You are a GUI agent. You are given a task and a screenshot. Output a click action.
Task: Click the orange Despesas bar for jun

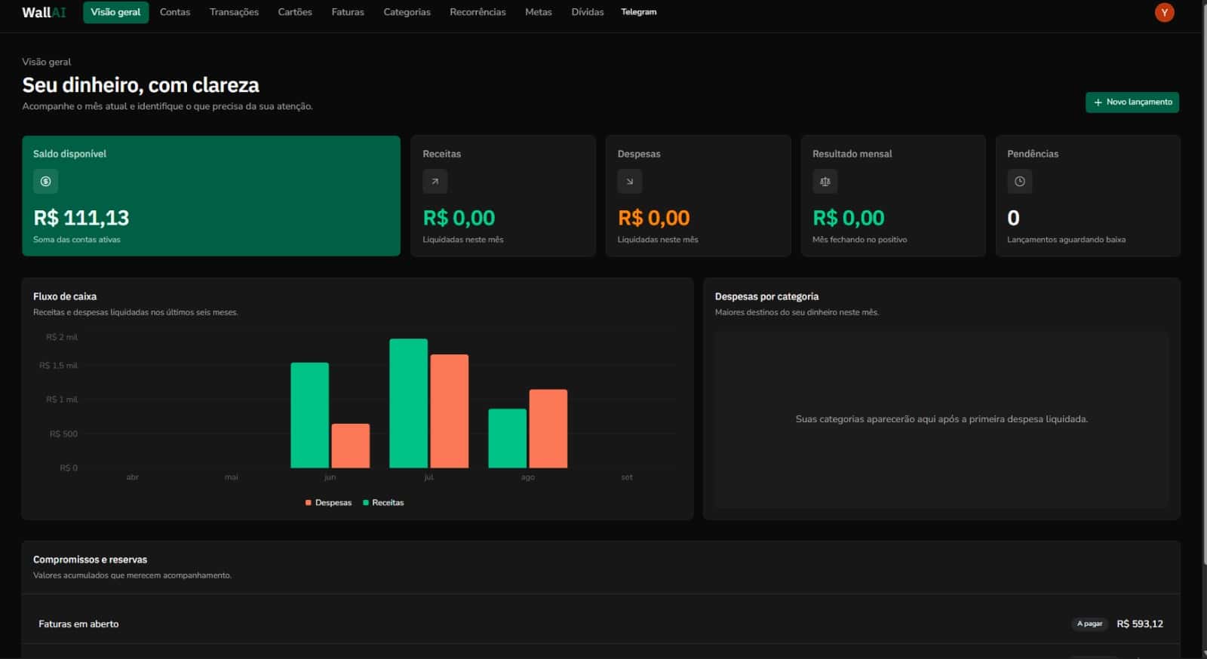351,446
